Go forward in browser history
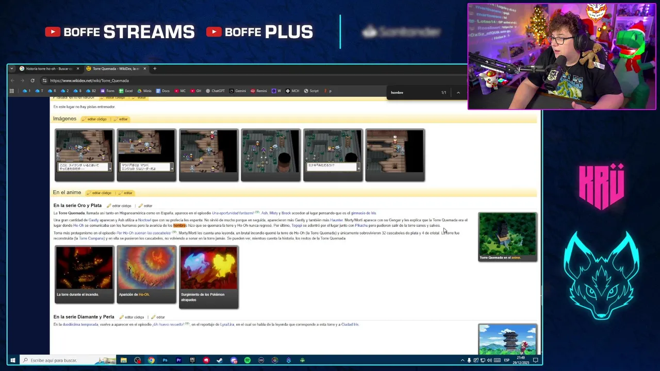This screenshot has width=660, height=371. pos(23,80)
